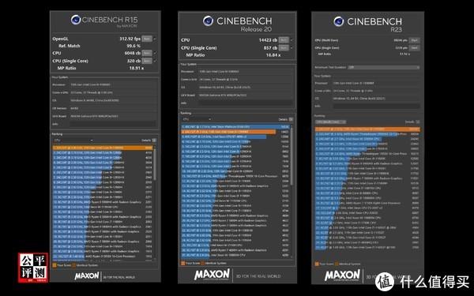474x296 pixels.
Task: Open the ranking CPU dropdown in R15
Action: (73, 141)
